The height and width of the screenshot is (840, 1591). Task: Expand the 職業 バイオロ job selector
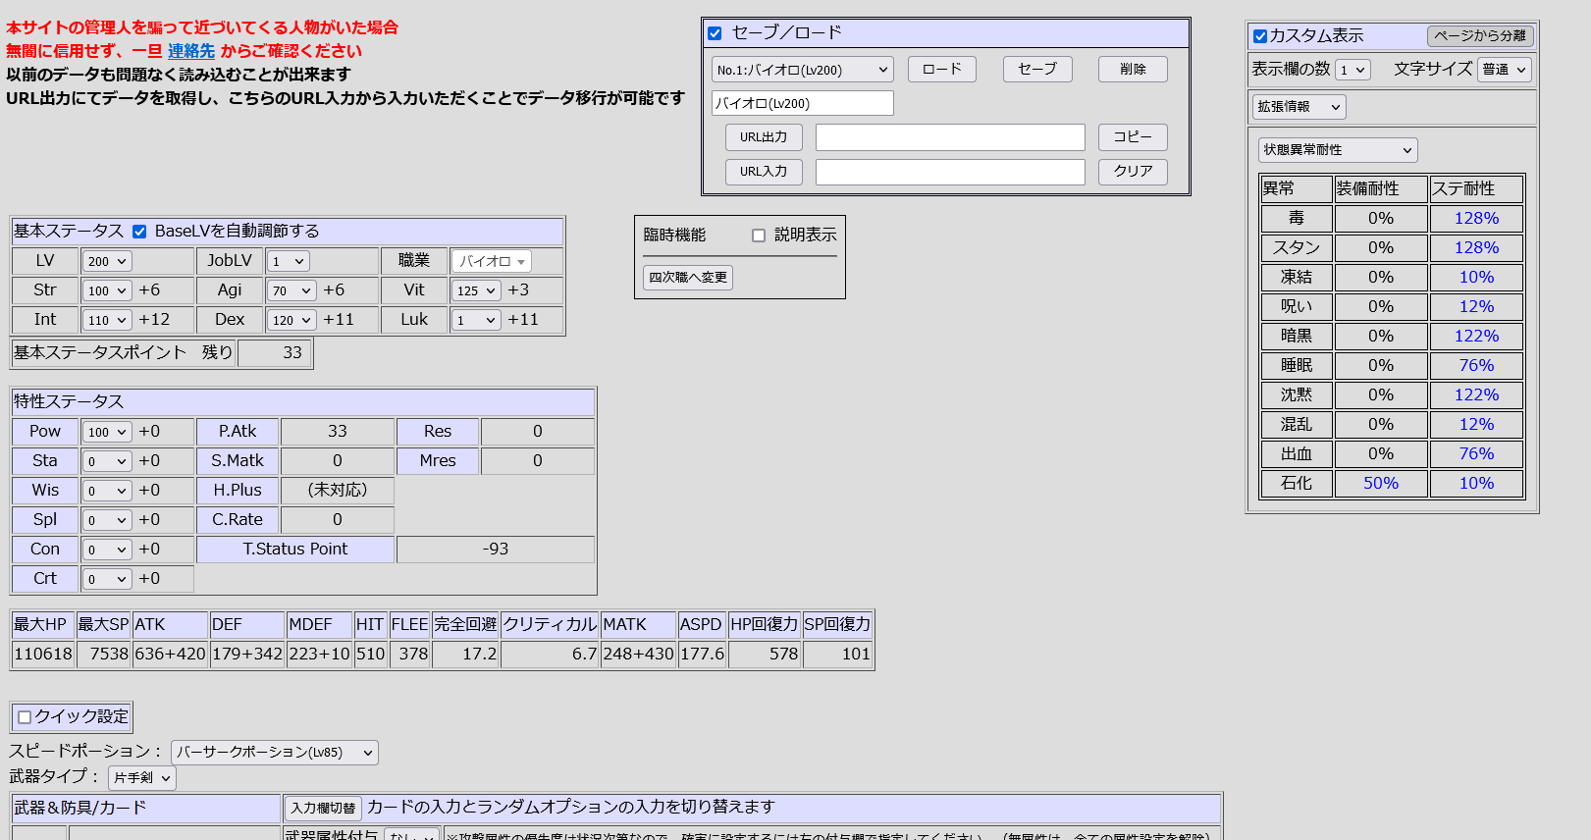coord(492,261)
